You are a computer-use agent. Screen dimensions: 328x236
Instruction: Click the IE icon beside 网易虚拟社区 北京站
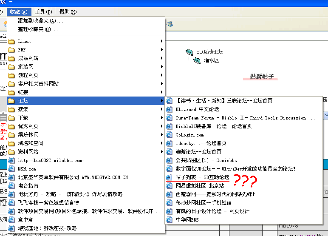169,186
